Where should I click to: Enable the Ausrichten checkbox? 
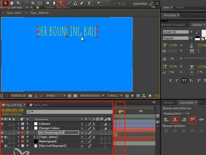pyautogui.click(x=131, y=4)
